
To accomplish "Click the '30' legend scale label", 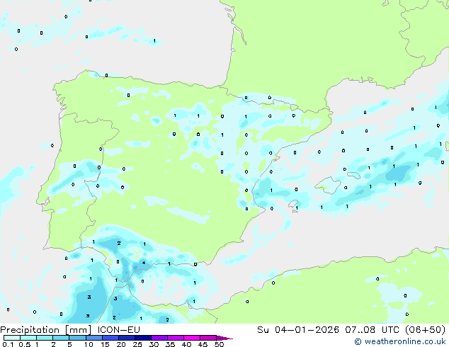I will (154, 344).
